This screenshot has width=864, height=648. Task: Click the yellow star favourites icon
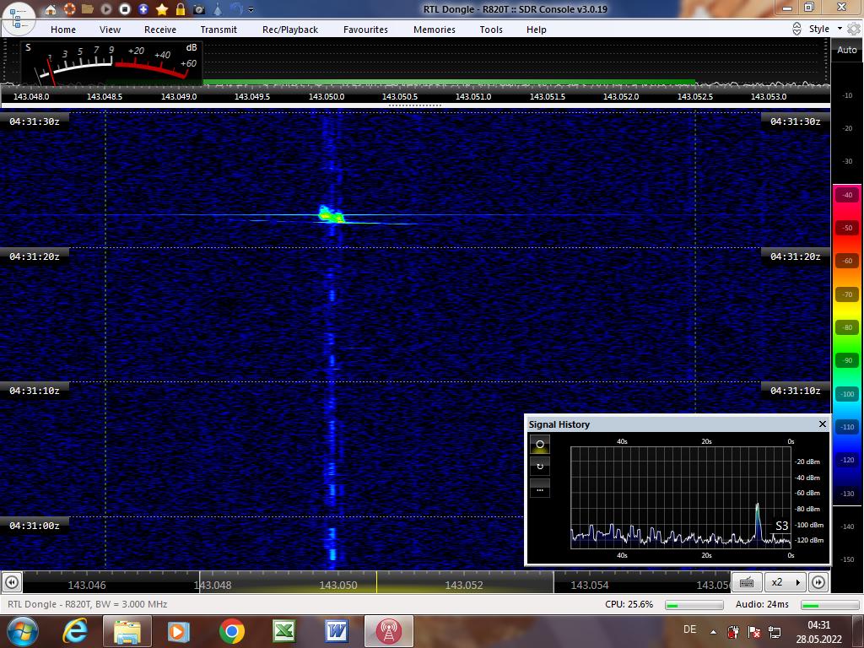tap(162, 8)
